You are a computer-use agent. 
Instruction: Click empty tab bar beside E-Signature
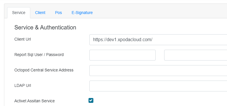(x=159, y=13)
